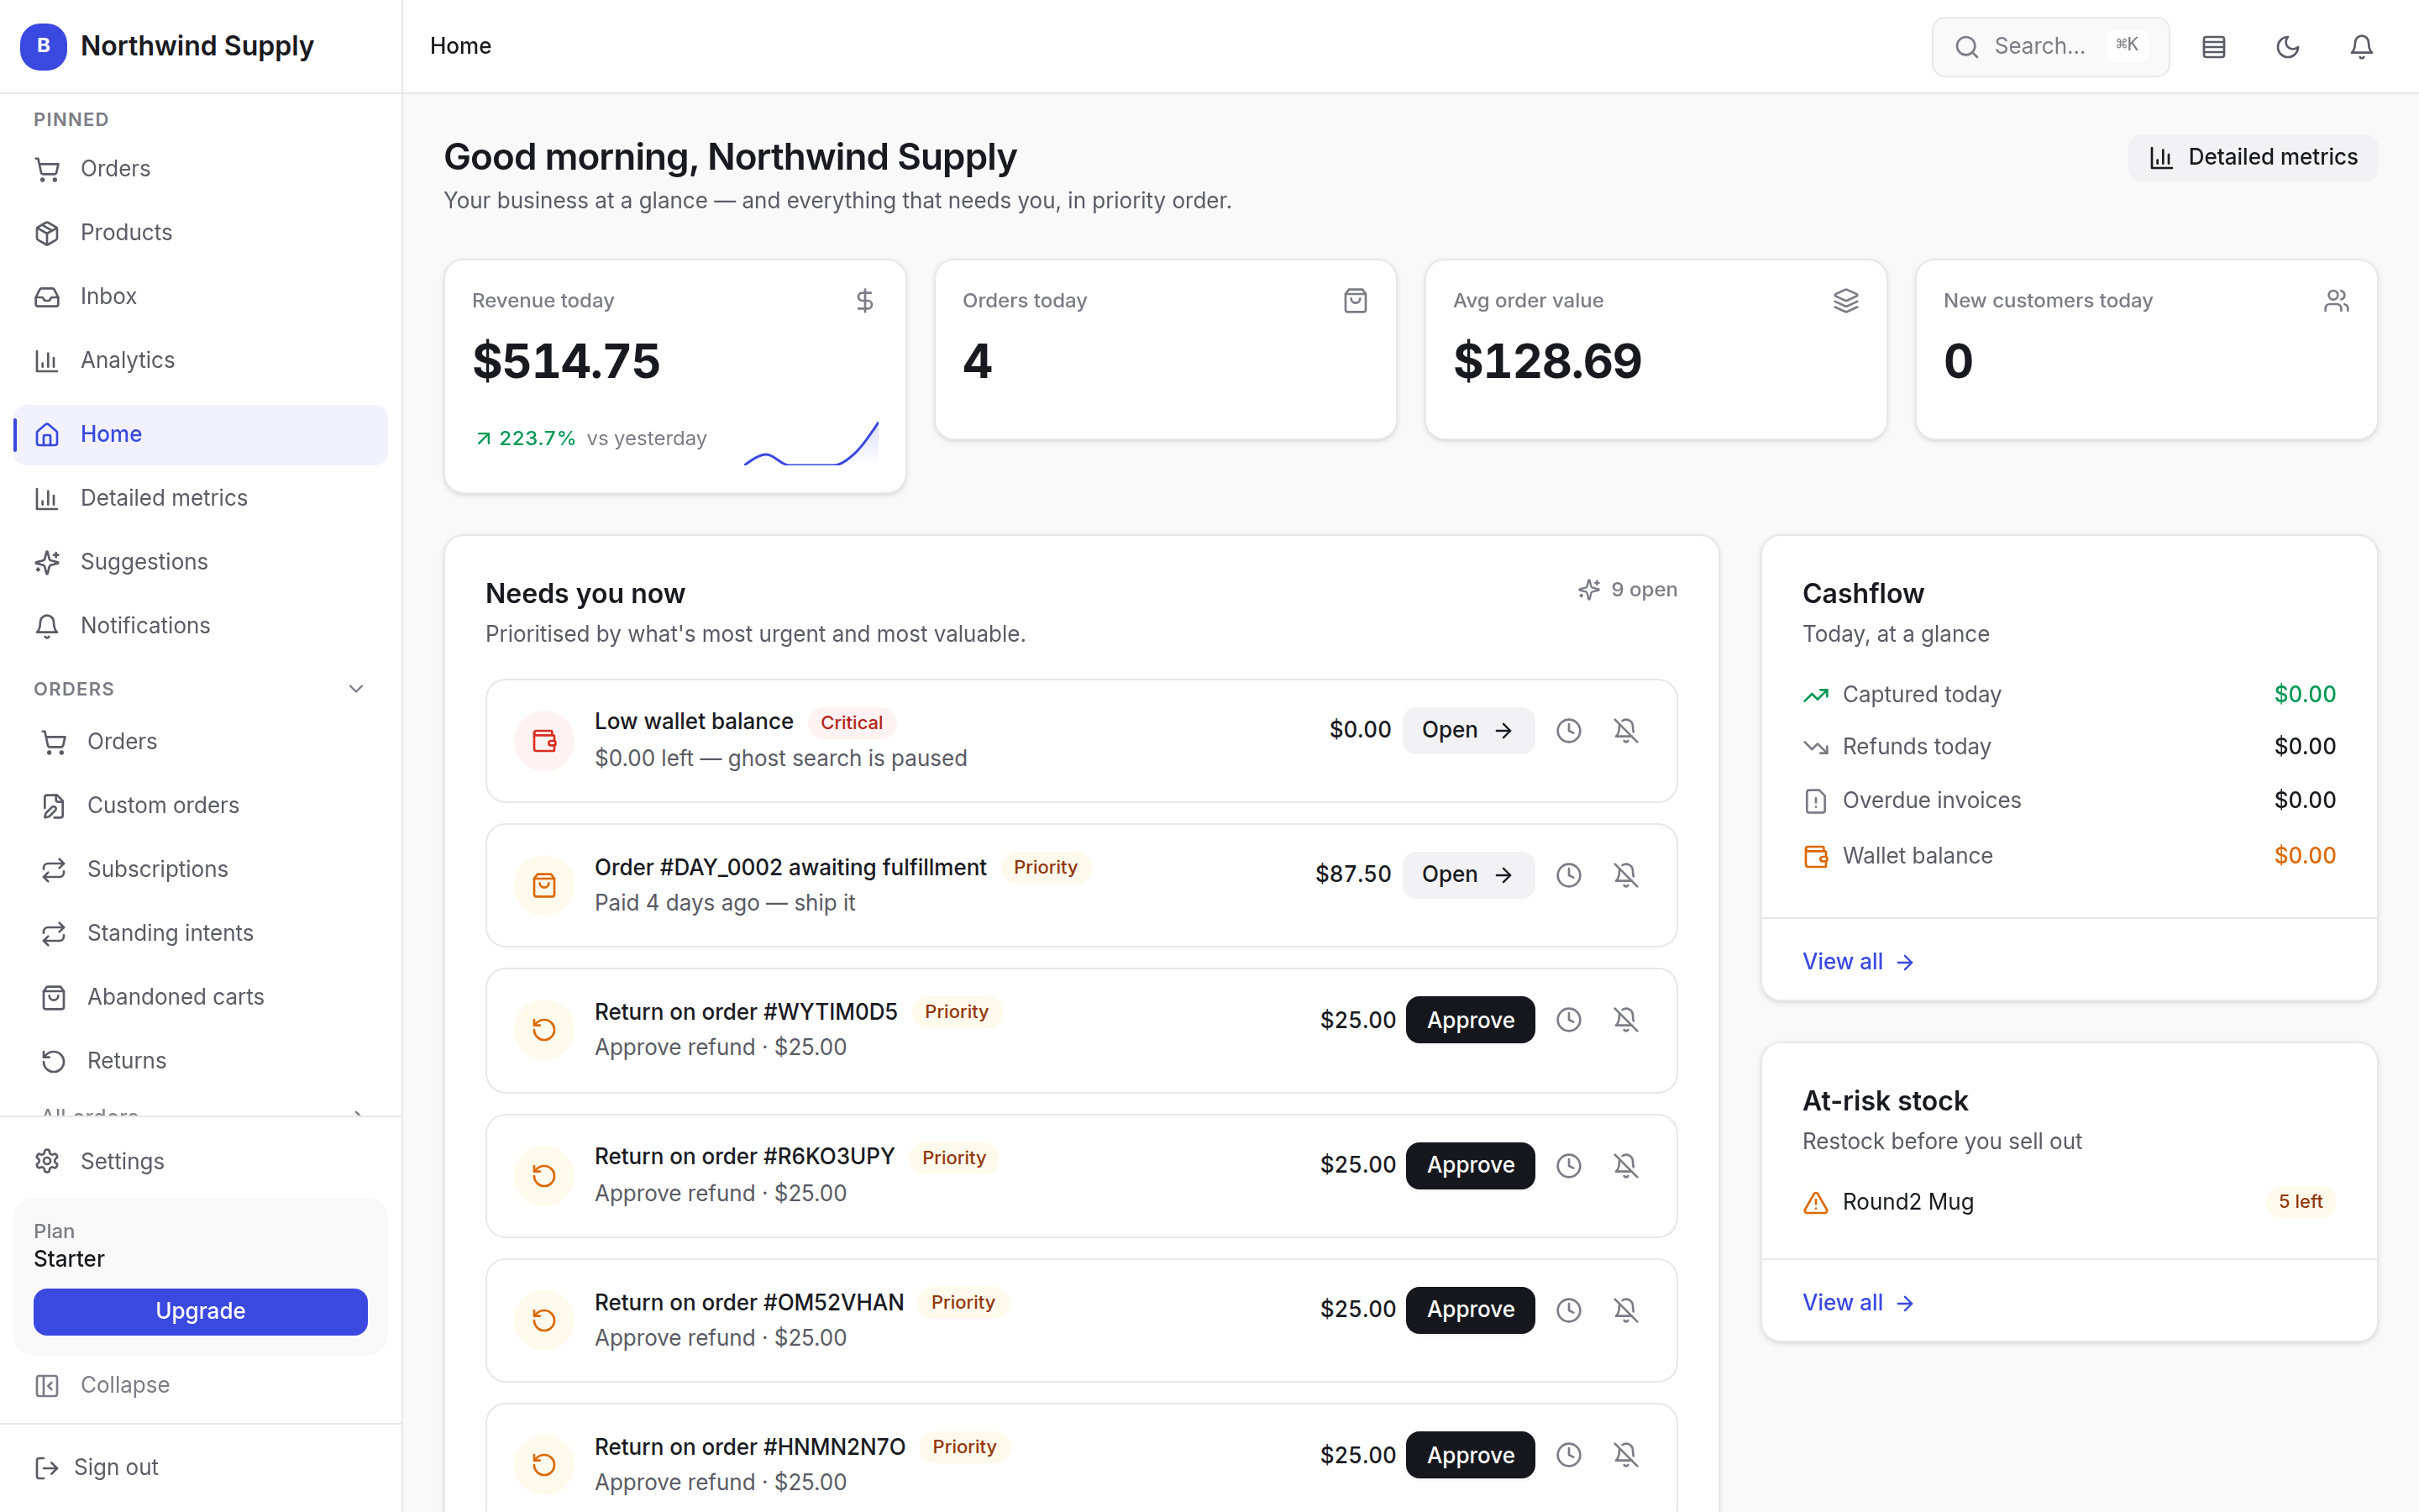
Task: Approve refund for order #R6KO3UPY
Action: [1469, 1165]
